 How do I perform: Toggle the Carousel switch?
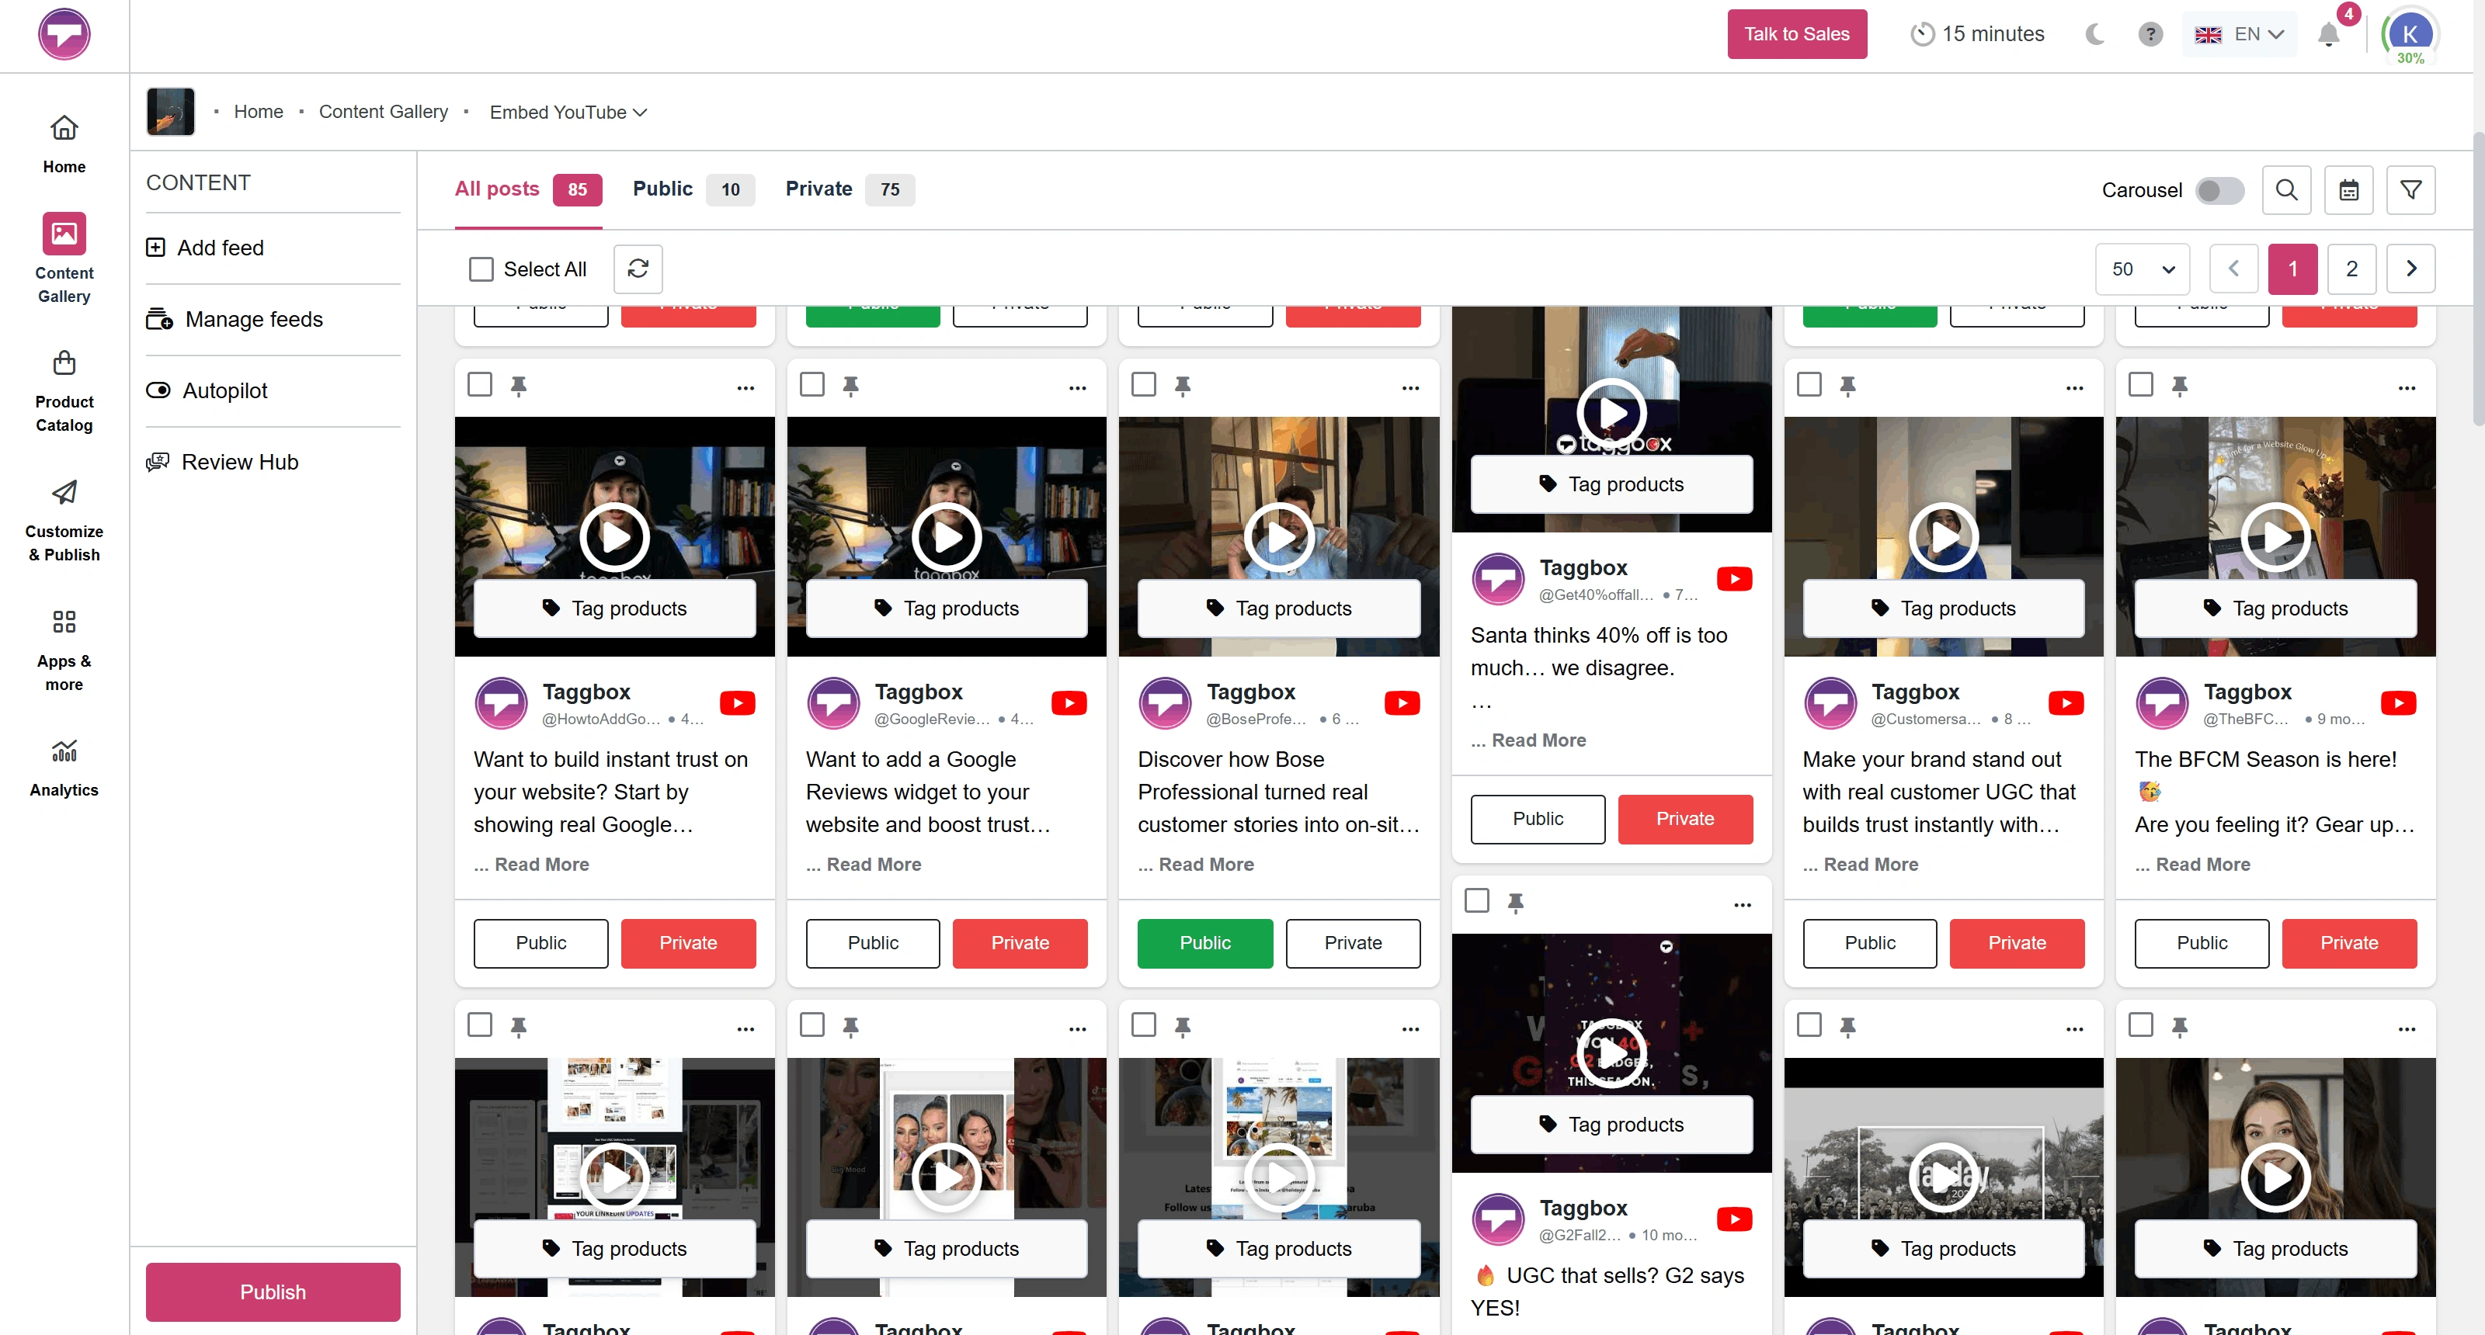(2219, 190)
